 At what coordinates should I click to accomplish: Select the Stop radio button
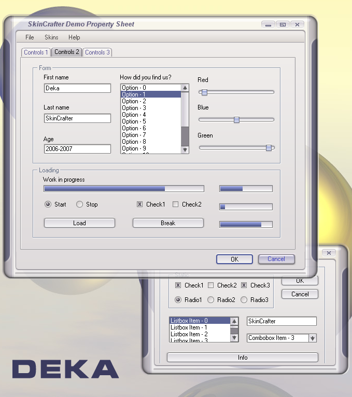[79, 204]
